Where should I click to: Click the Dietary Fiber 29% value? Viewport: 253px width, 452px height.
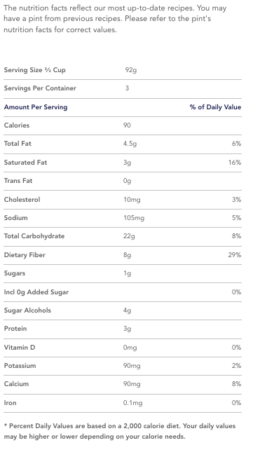(235, 255)
